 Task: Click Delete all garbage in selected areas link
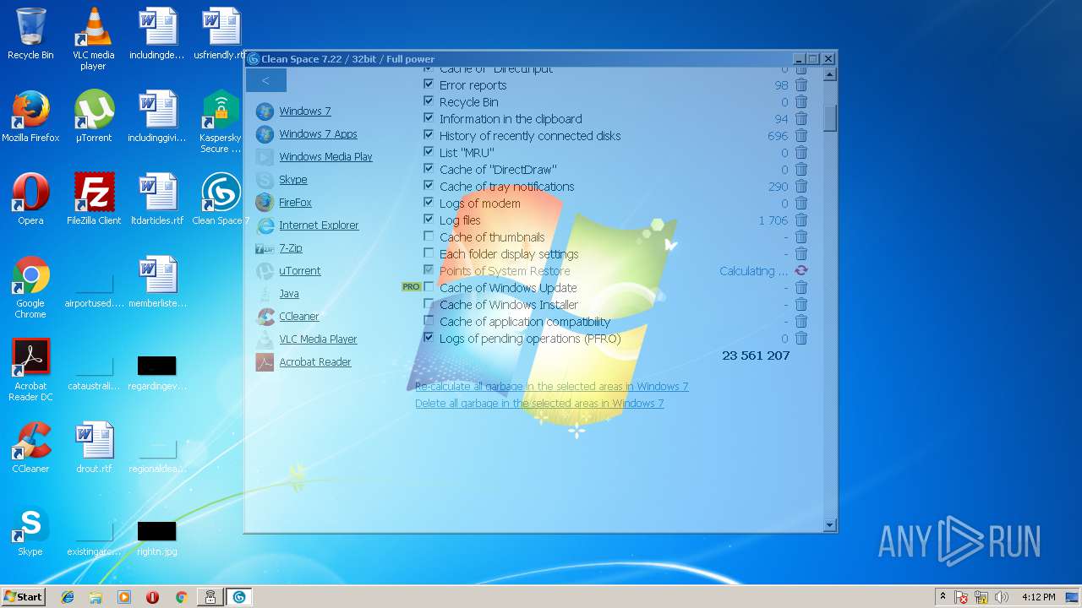539,404
